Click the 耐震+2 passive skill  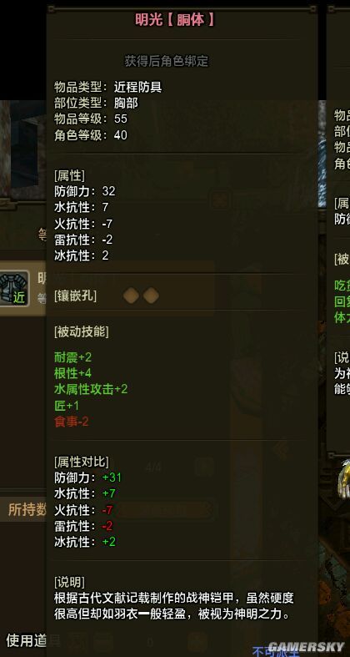(x=72, y=357)
